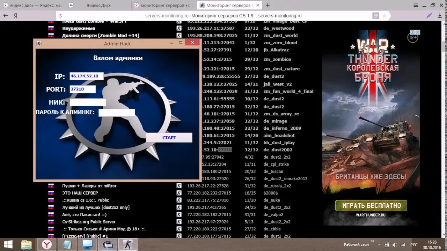This screenshot has width=447, height=251.
Task: Open the browser downloads arrow icon
Action: (x=440, y=16)
